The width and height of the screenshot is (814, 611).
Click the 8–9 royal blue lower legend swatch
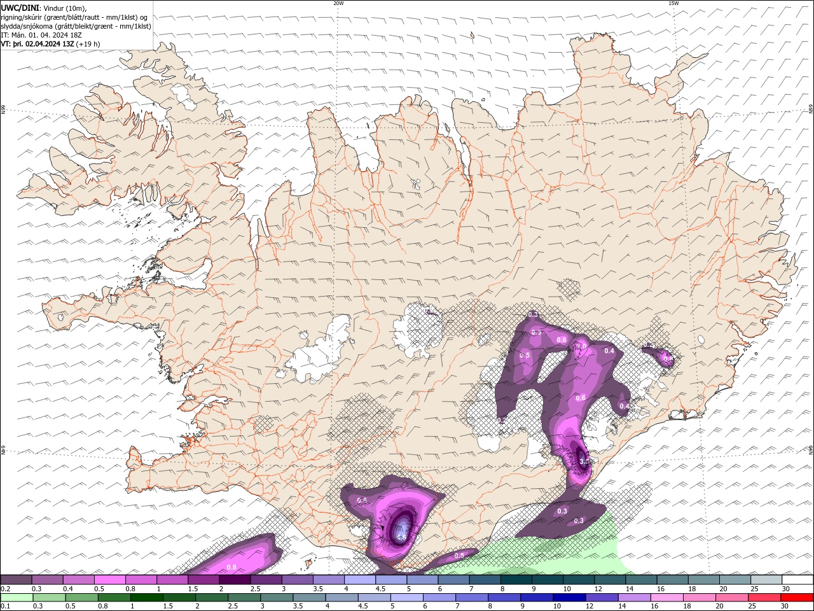tap(504, 598)
